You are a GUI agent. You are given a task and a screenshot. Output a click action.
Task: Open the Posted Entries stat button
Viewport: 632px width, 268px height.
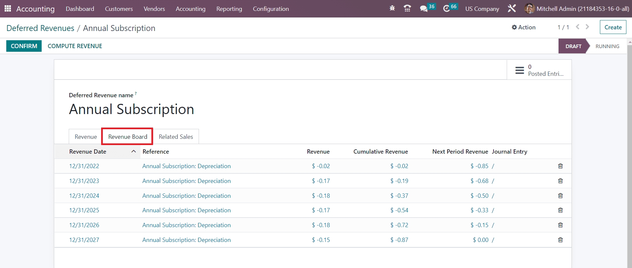click(539, 70)
